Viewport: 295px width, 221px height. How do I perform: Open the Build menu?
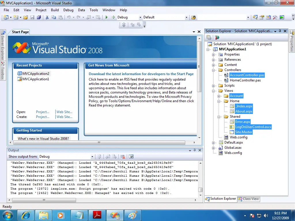tap(55, 10)
